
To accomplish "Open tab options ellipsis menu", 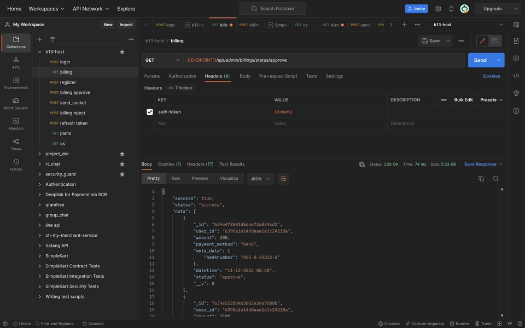I will [x=417, y=25].
